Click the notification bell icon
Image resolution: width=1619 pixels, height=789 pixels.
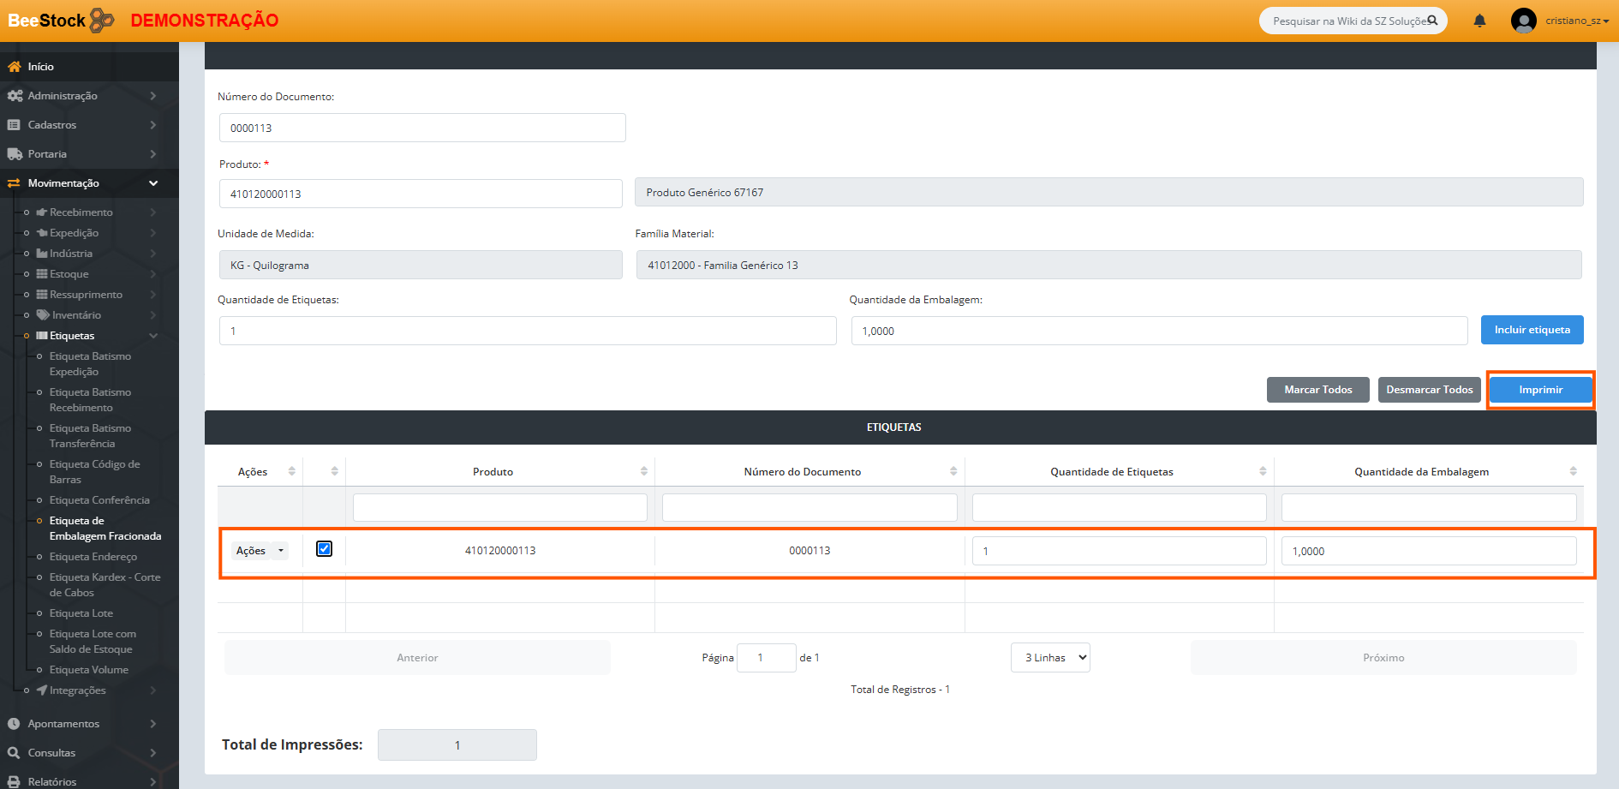point(1479,21)
